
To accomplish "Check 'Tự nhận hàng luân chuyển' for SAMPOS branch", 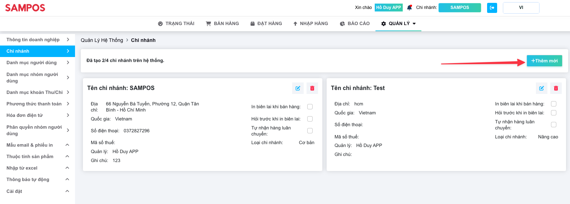I will pyautogui.click(x=310, y=131).
